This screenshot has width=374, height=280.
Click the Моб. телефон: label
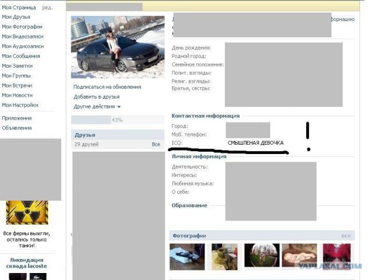point(189,135)
